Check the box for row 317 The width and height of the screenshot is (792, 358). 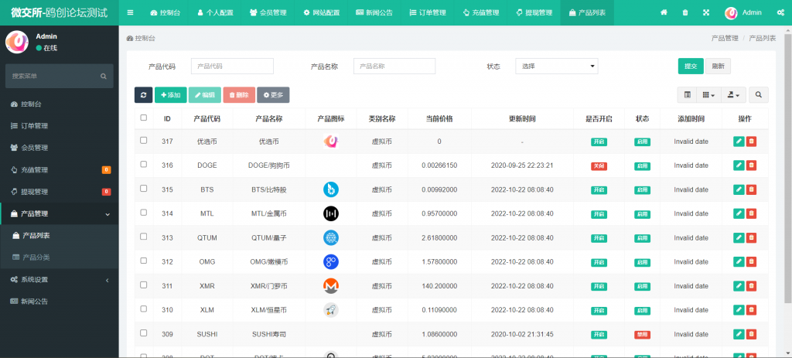[x=143, y=141]
